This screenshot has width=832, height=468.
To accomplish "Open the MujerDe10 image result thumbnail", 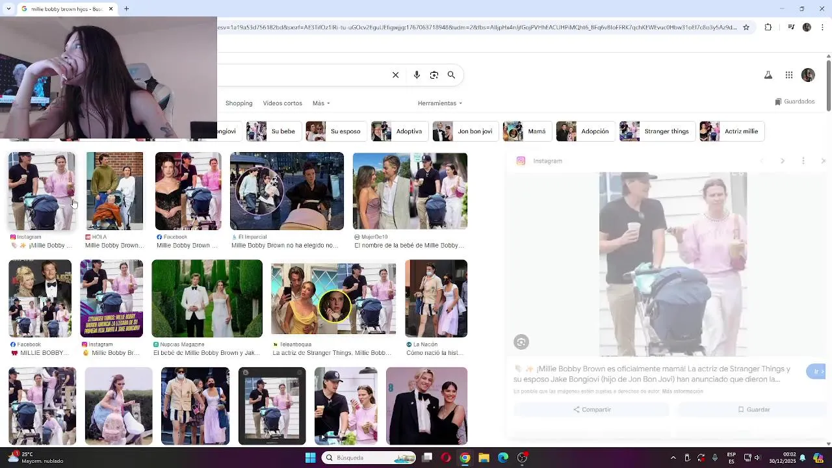I will (x=409, y=191).
